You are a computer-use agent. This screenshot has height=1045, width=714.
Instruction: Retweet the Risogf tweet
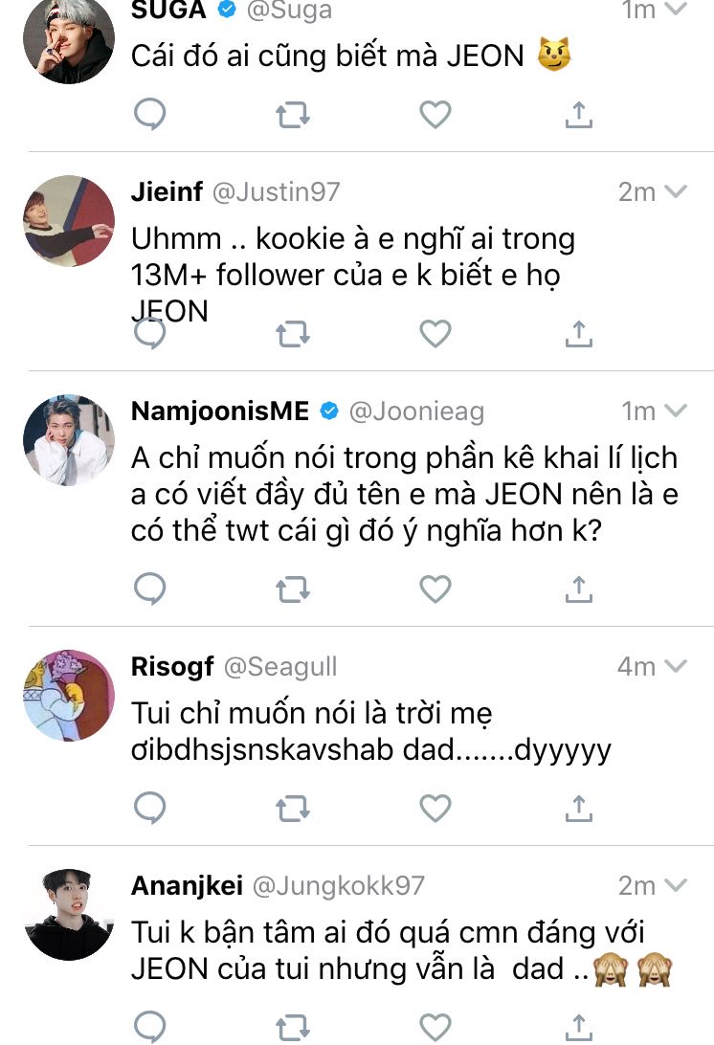click(x=292, y=810)
